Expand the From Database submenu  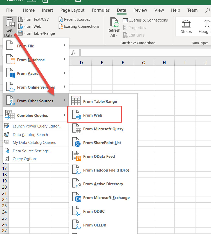[36, 60]
